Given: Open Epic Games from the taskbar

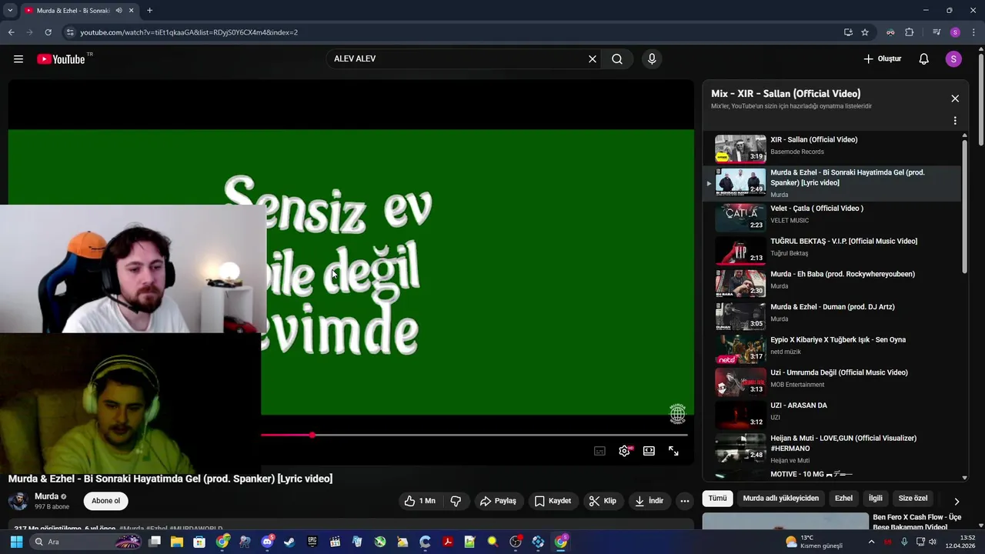Looking at the screenshot, I should tap(312, 542).
